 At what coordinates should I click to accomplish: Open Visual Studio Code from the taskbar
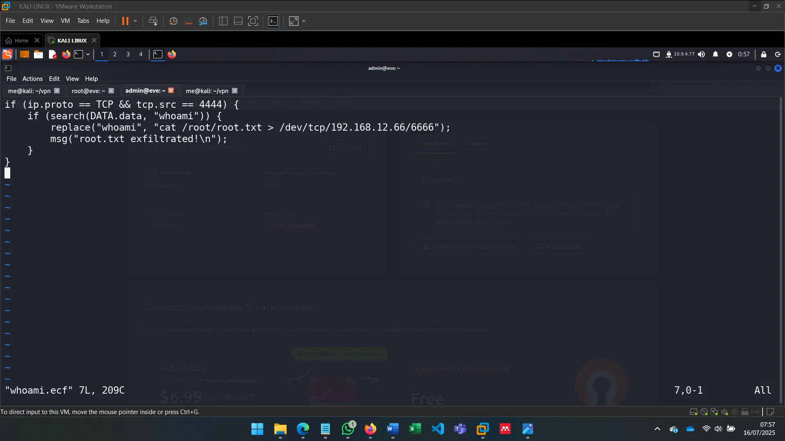point(437,429)
